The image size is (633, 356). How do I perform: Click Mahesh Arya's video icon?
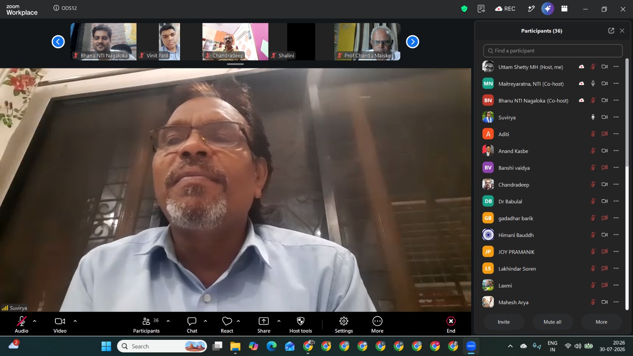pos(605,302)
